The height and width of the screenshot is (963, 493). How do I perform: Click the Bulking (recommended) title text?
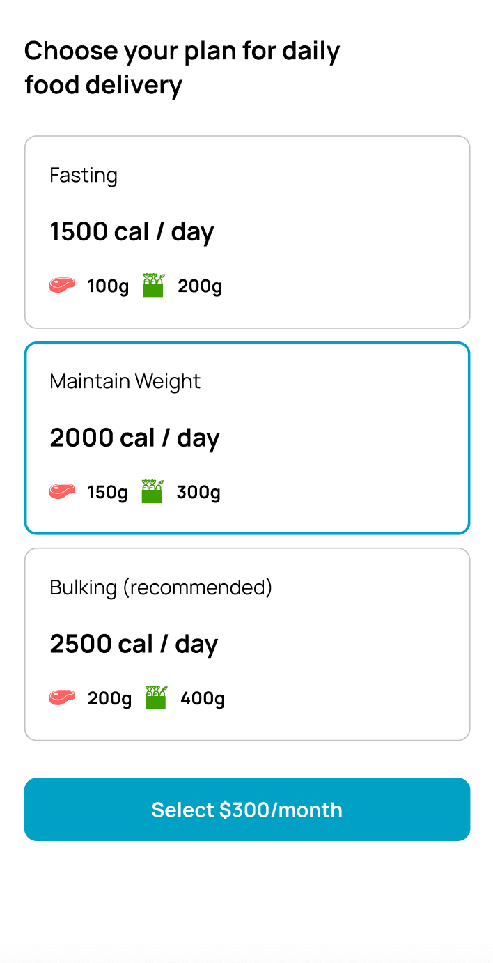161,587
